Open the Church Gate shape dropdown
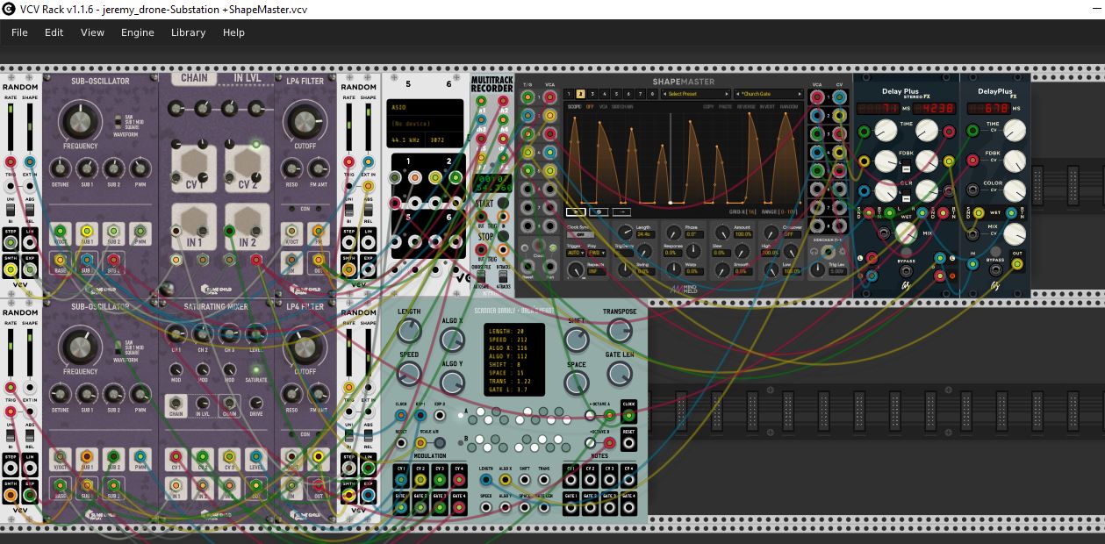The width and height of the screenshot is (1105, 544). click(769, 94)
